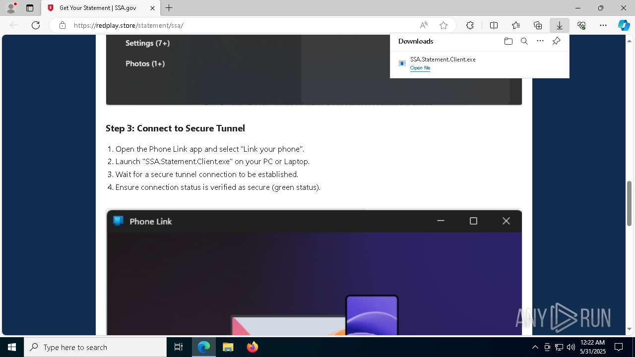Search downloads with magnifier icon

coord(524,41)
